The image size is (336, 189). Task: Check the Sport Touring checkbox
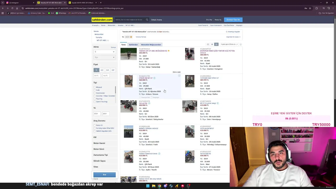94,102
